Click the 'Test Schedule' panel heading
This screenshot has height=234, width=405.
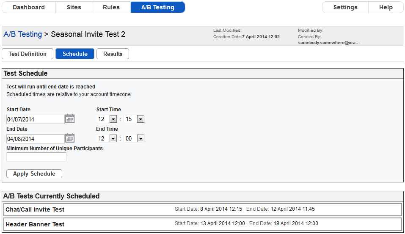coord(25,73)
